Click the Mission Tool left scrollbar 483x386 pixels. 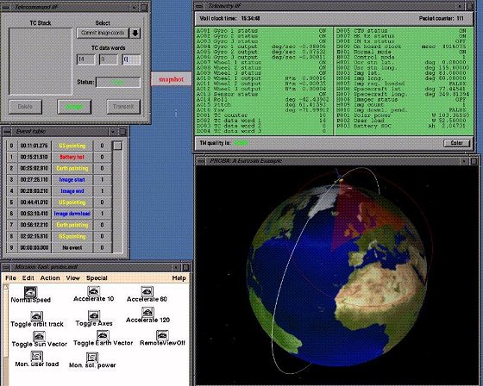click(x=6, y=335)
